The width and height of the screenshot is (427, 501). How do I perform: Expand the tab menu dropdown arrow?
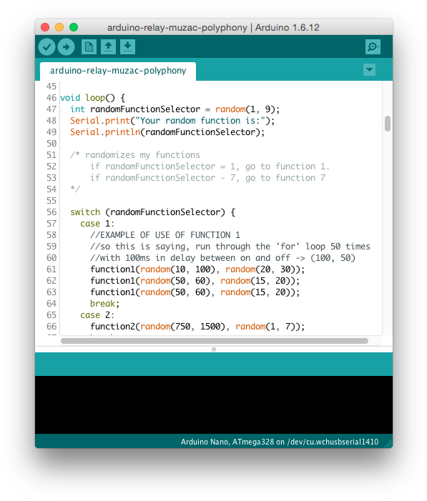tap(370, 69)
